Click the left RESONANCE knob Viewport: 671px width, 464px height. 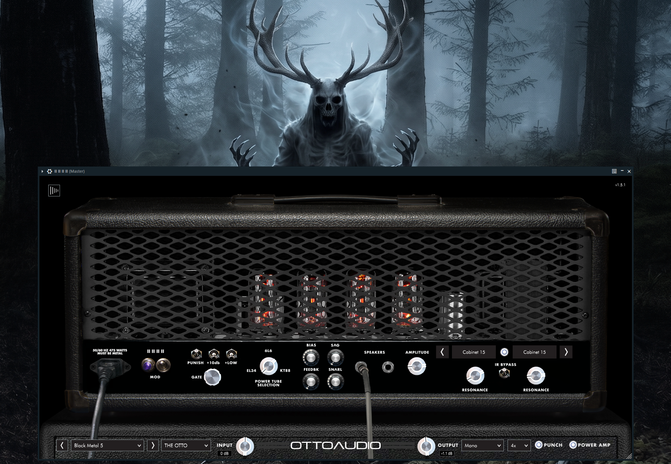[475, 376]
